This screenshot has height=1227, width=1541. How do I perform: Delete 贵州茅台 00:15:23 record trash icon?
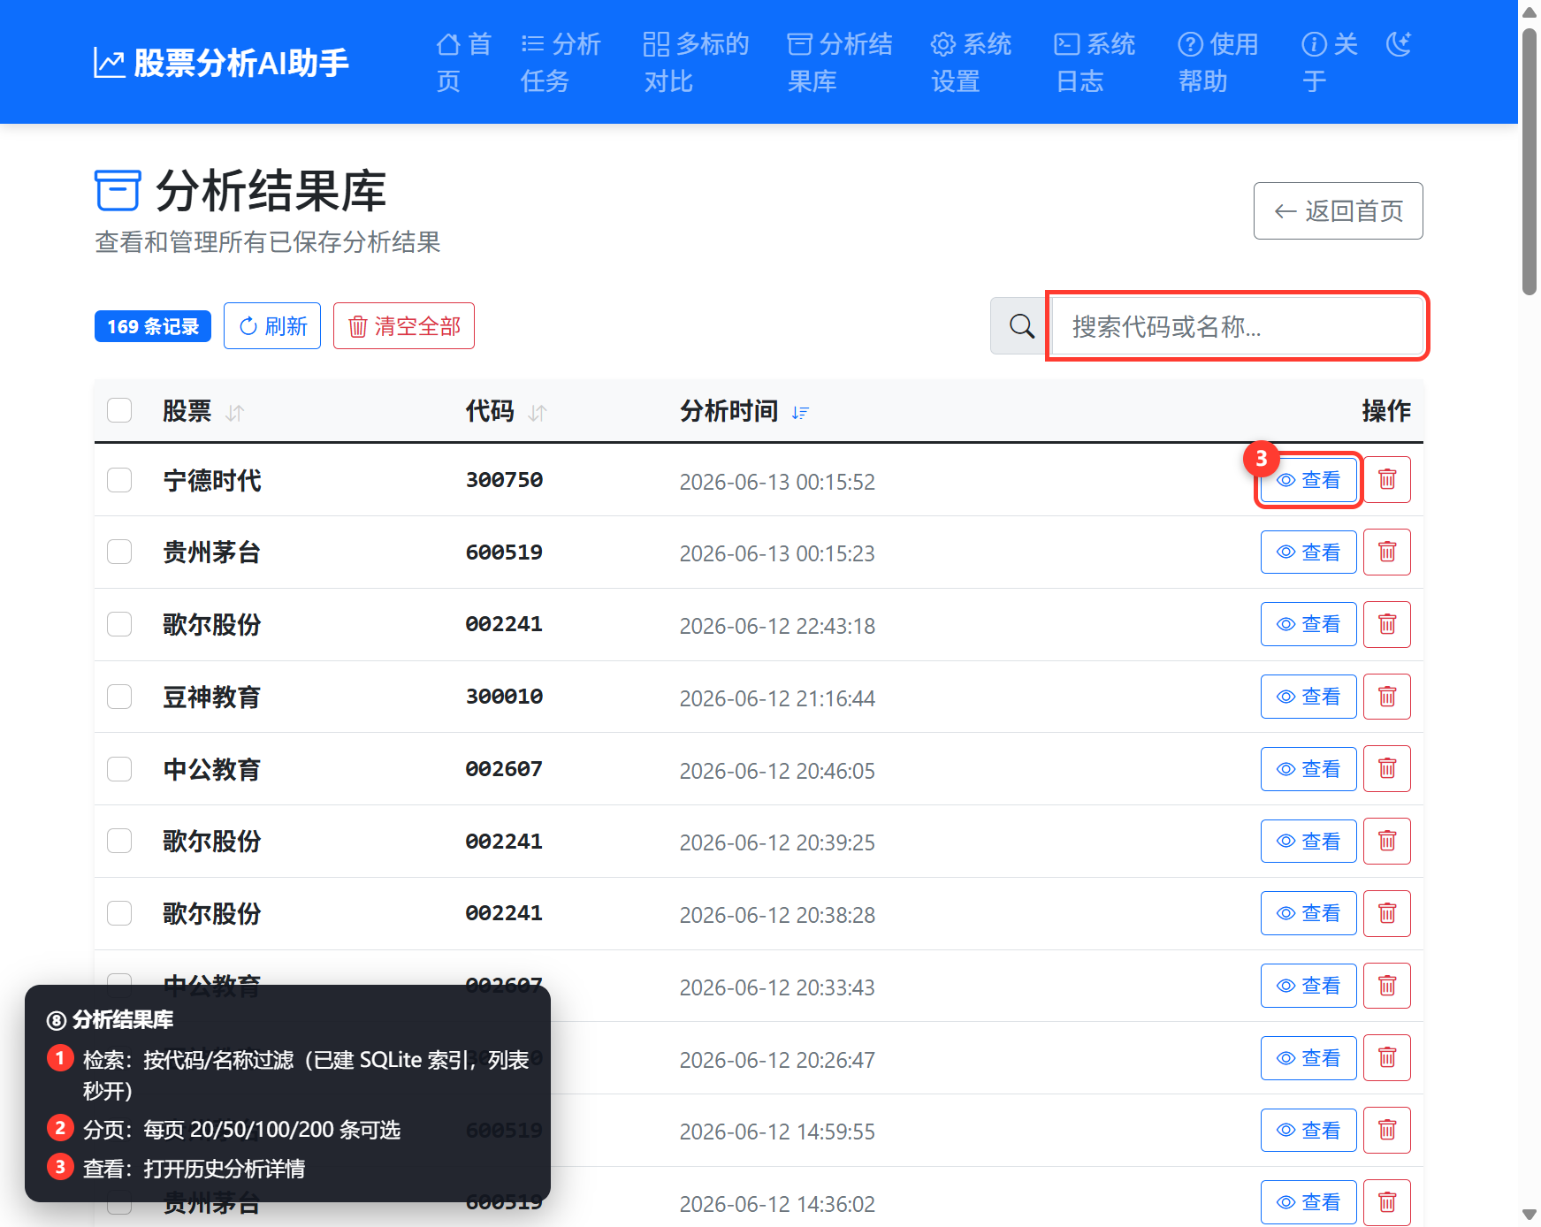1387,553
